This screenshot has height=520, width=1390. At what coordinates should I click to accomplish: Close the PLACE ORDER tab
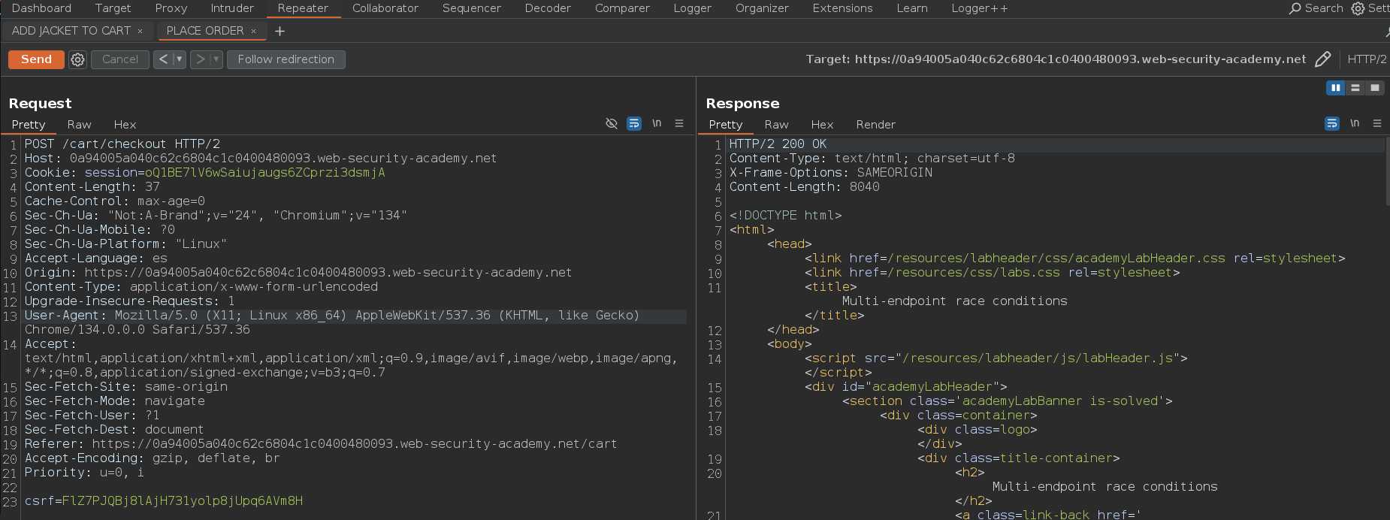253,31
